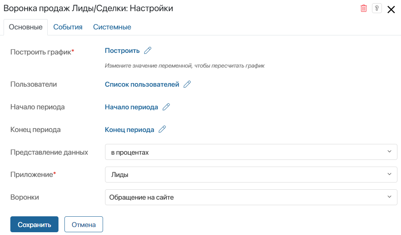This screenshot has width=401, height=235.
Task: Click the Отмена button
Action: point(84,225)
